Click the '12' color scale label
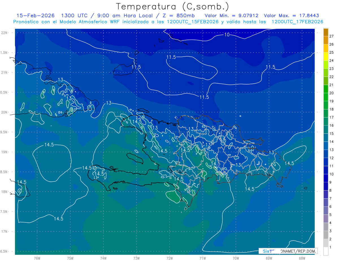Viewport: 339px width, 262px height. point(331,158)
